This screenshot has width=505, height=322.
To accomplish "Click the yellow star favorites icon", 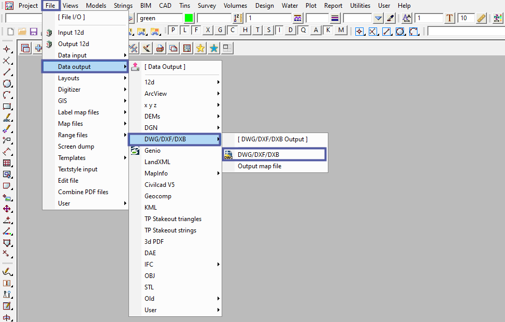I will coord(200,48).
